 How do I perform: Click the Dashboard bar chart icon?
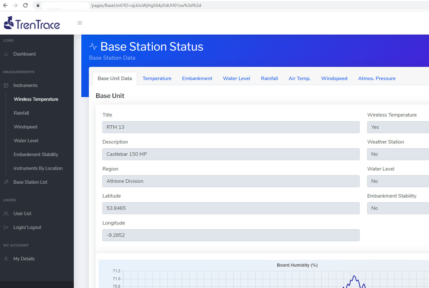pyautogui.click(x=6, y=54)
